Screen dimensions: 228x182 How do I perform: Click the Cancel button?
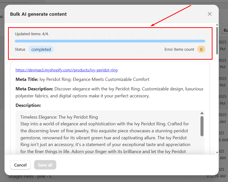20,165
